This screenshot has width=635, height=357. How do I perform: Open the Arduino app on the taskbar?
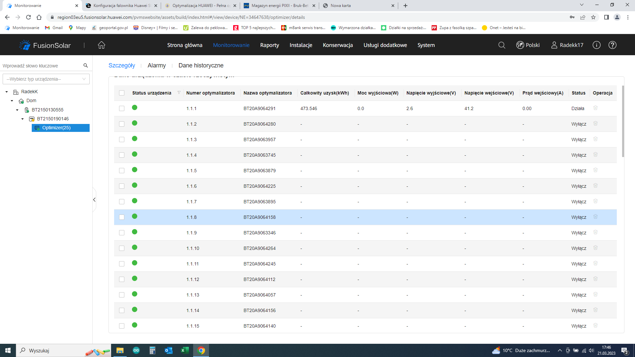click(136, 350)
